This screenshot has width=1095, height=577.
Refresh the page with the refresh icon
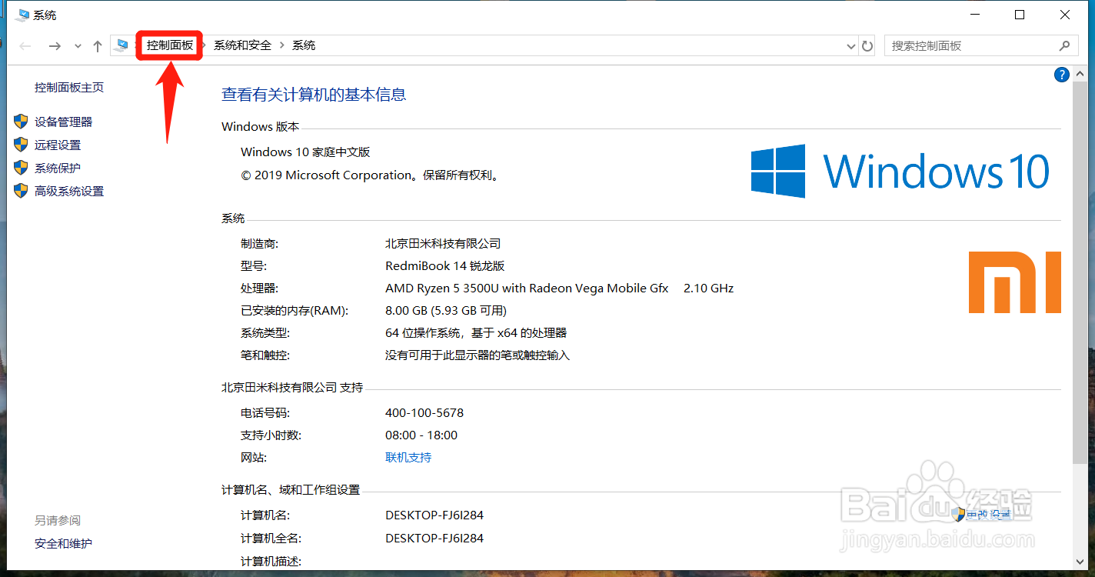(867, 46)
